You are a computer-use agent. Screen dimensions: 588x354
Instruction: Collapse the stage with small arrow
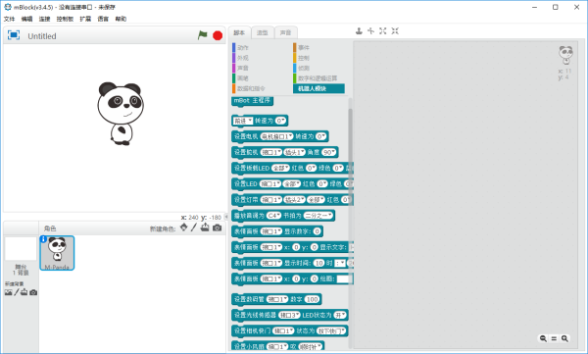point(225,217)
